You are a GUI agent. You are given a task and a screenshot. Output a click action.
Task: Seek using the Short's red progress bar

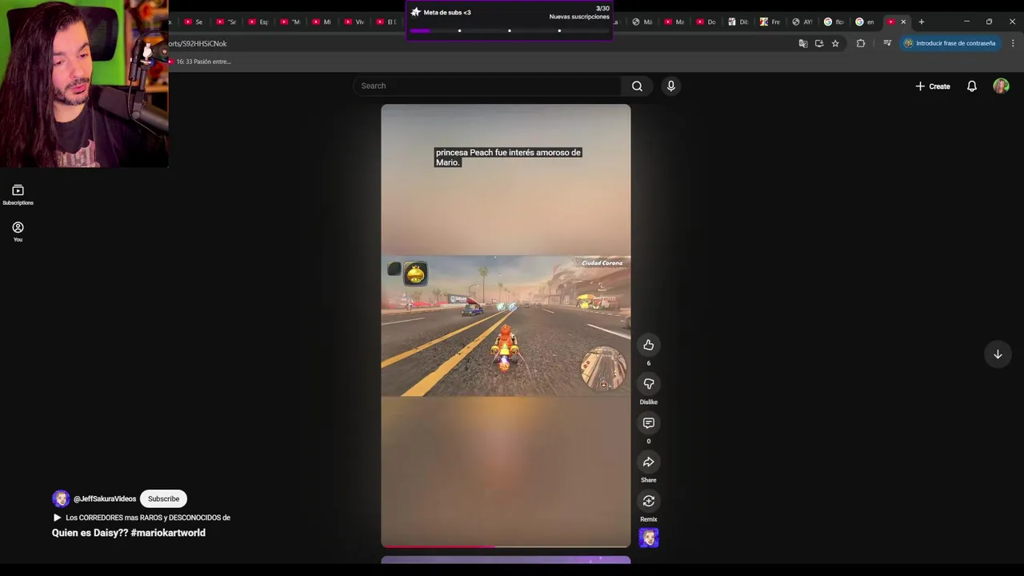(506, 546)
